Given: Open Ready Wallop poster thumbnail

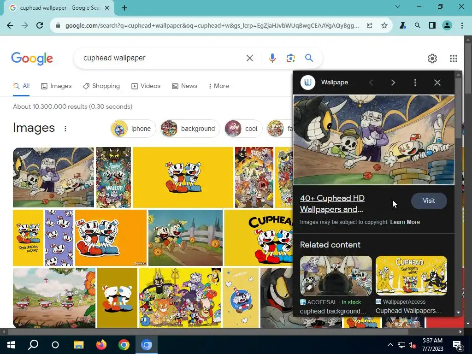Looking at the screenshot, I should (x=113, y=177).
